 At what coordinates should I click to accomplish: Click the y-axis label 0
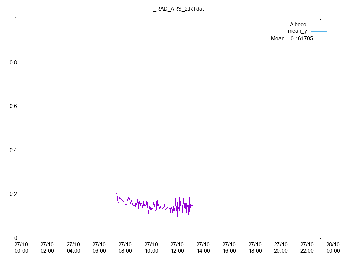coord(16,238)
